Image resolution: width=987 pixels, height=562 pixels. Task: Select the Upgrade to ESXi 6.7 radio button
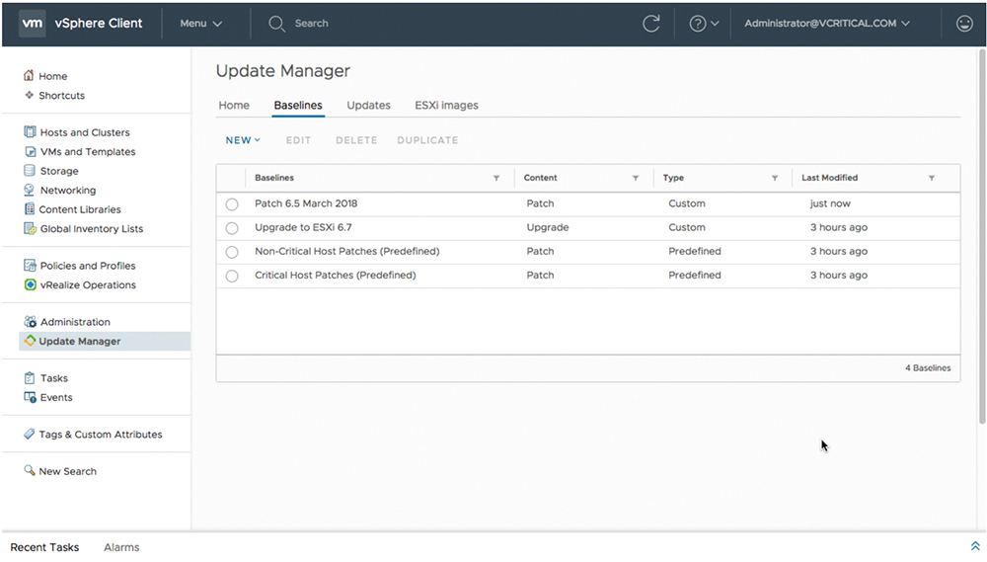[x=232, y=228]
